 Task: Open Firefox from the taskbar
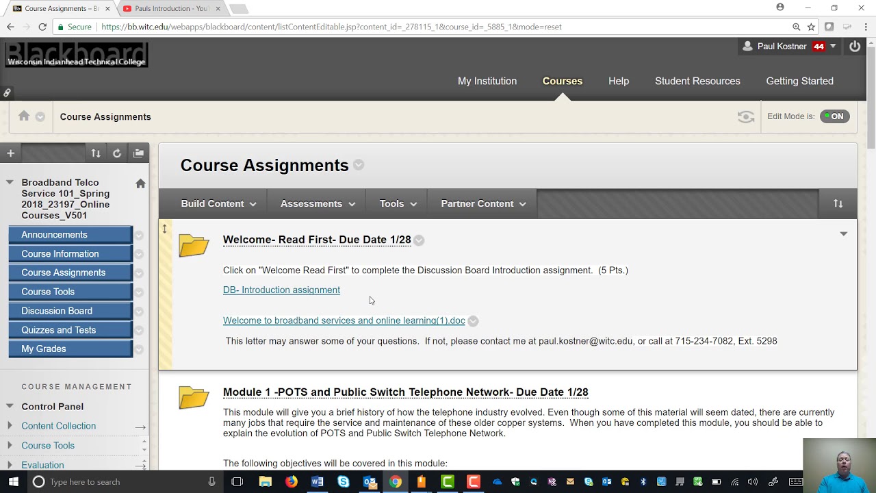[292, 481]
